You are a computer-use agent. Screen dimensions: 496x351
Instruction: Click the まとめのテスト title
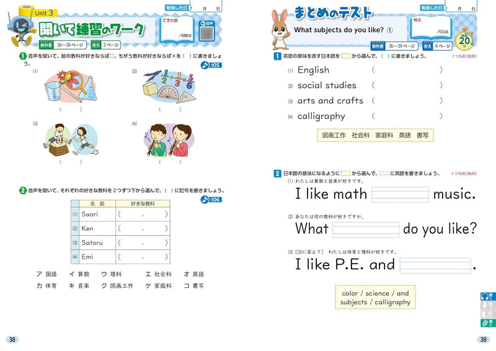(x=333, y=13)
